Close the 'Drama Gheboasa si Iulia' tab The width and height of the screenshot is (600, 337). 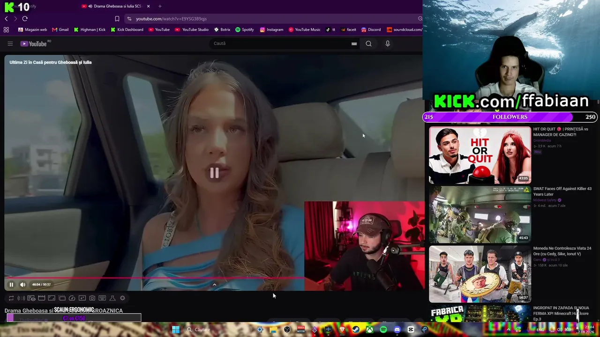149,6
